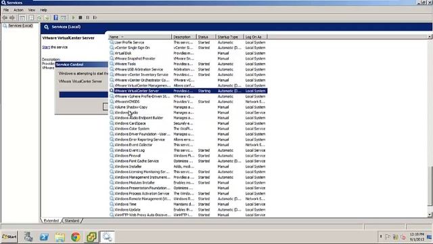The width and height of the screenshot is (433, 244).
Task: Select VMware VirtualCenter Management... service
Action: pos(188,85)
